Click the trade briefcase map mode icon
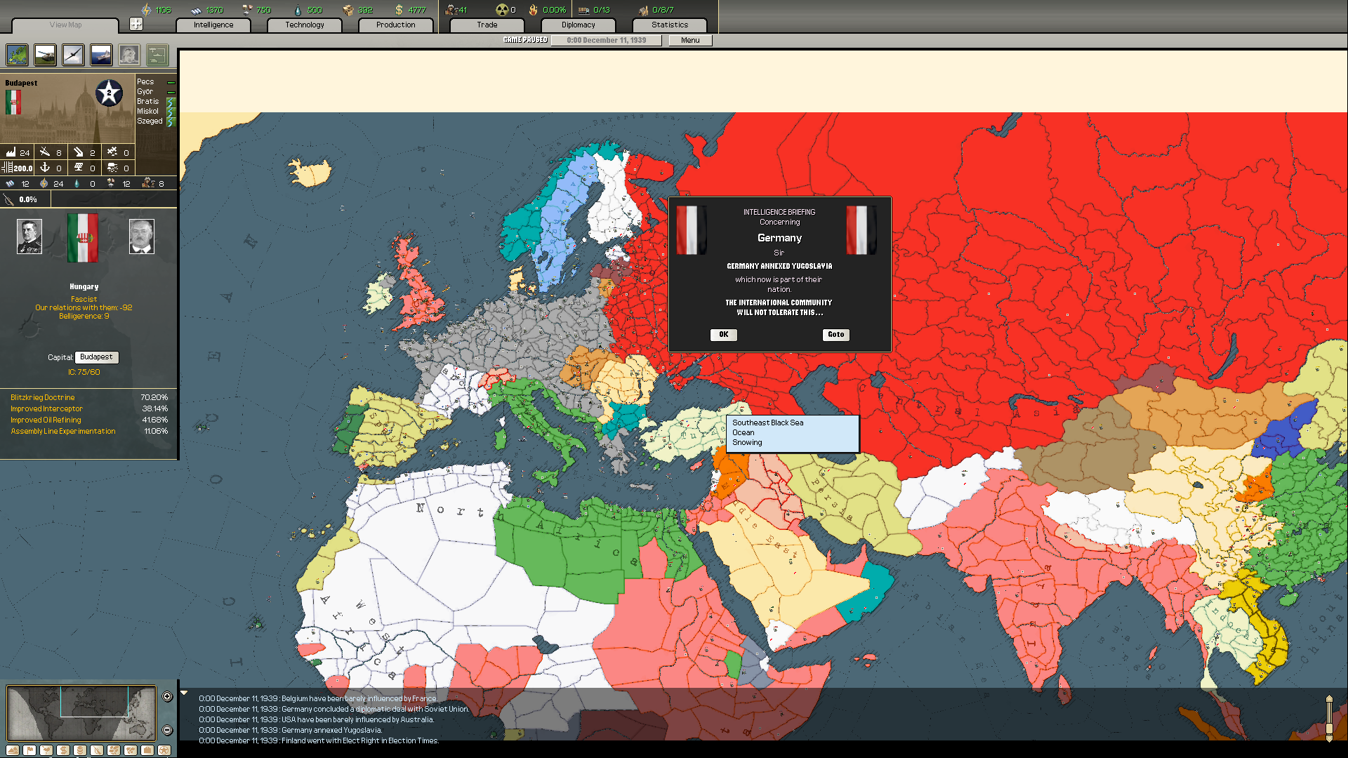 point(147,750)
